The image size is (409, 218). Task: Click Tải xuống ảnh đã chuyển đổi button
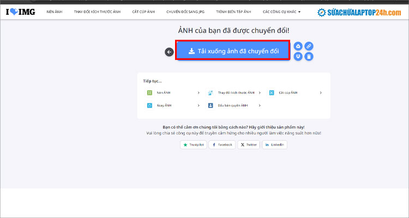(x=233, y=51)
